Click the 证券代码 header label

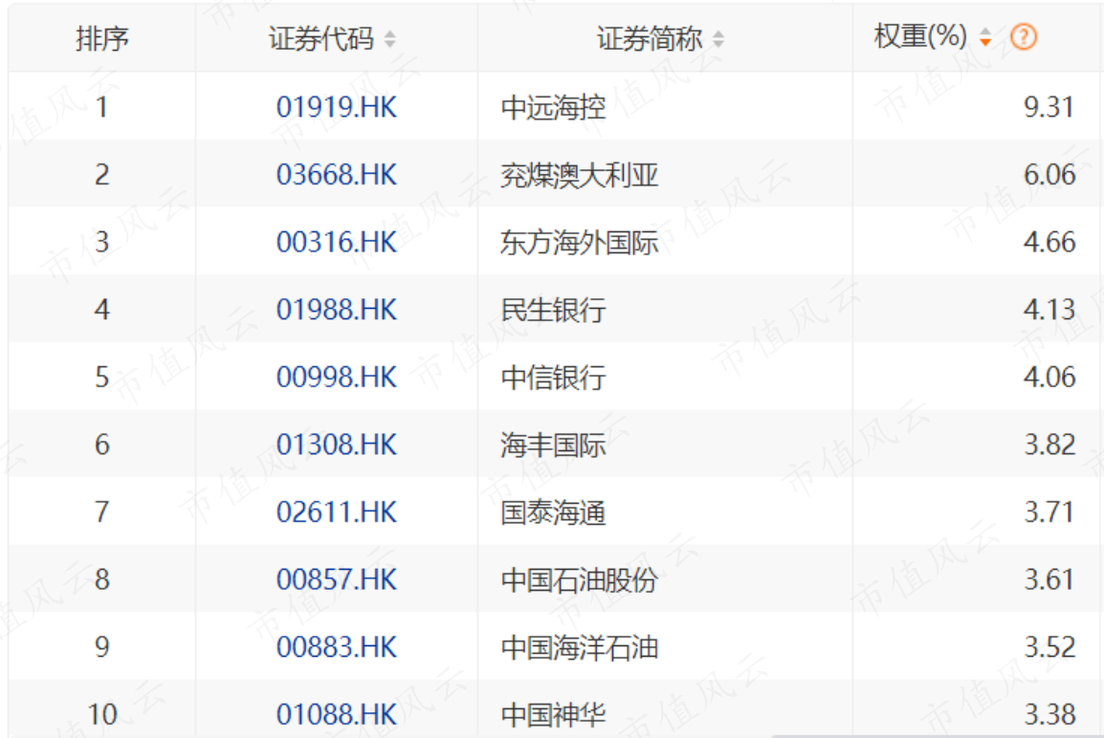pyautogui.click(x=321, y=38)
